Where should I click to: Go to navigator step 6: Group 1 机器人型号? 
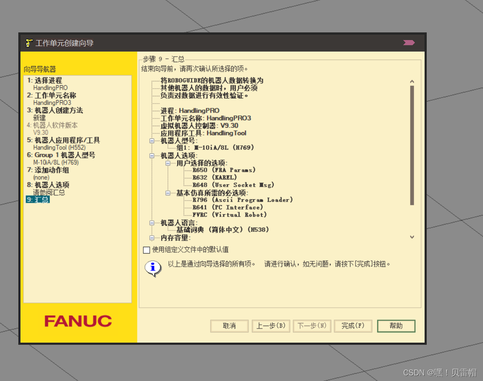pyautogui.click(x=61, y=155)
